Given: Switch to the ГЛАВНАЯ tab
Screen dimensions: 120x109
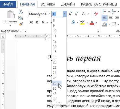Looking at the screenshot, I should pyautogui.click(x=27, y=4).
